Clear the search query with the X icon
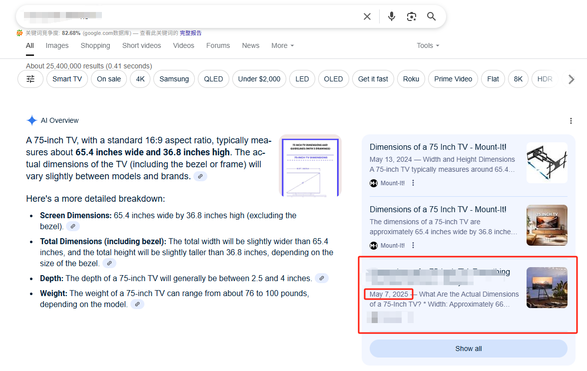 (x=367, y=16)
